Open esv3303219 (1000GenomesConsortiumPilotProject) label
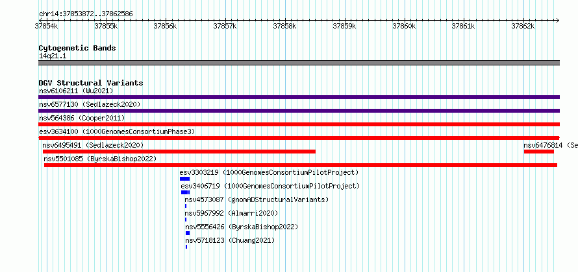 269,172
